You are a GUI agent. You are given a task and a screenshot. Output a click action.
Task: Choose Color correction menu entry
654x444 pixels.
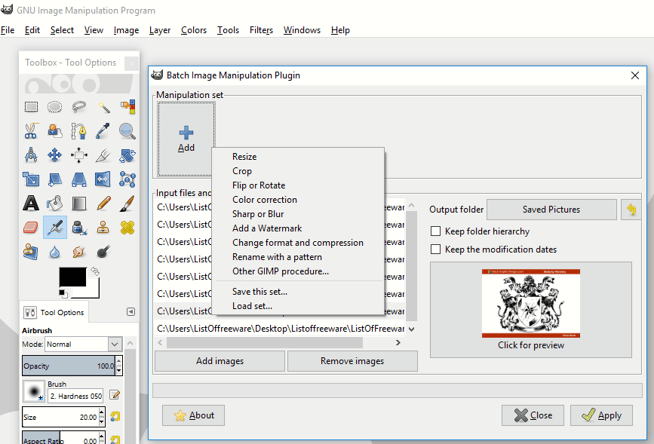tap(265, 200)
